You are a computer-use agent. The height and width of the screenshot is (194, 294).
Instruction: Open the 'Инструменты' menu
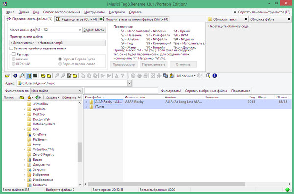pyautogui.click(x=95, y=12)
